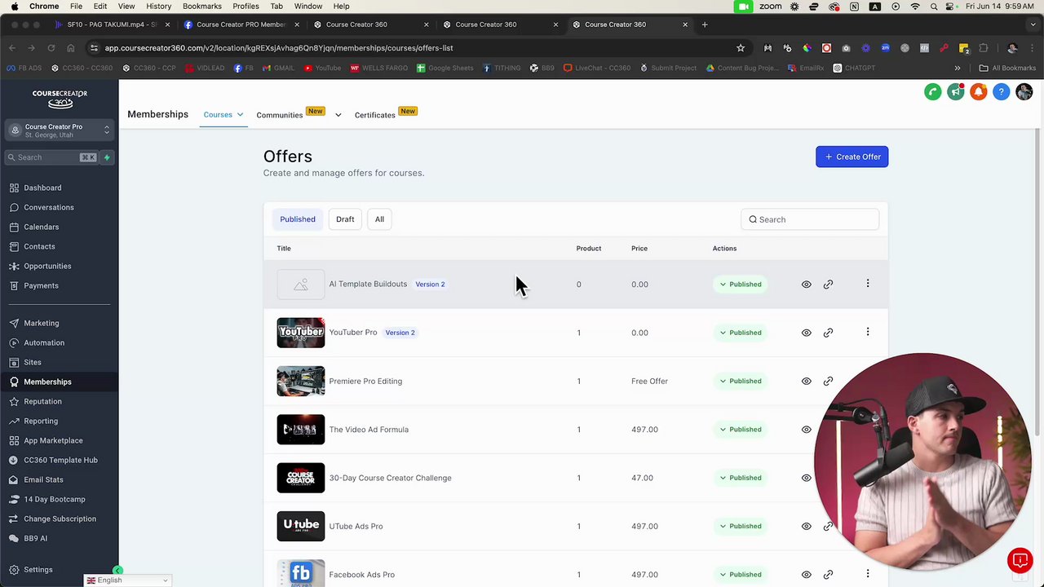Preview The Video Ad Formula eye icon
The height and width of the screenshot is (587, 1044).
806,430
